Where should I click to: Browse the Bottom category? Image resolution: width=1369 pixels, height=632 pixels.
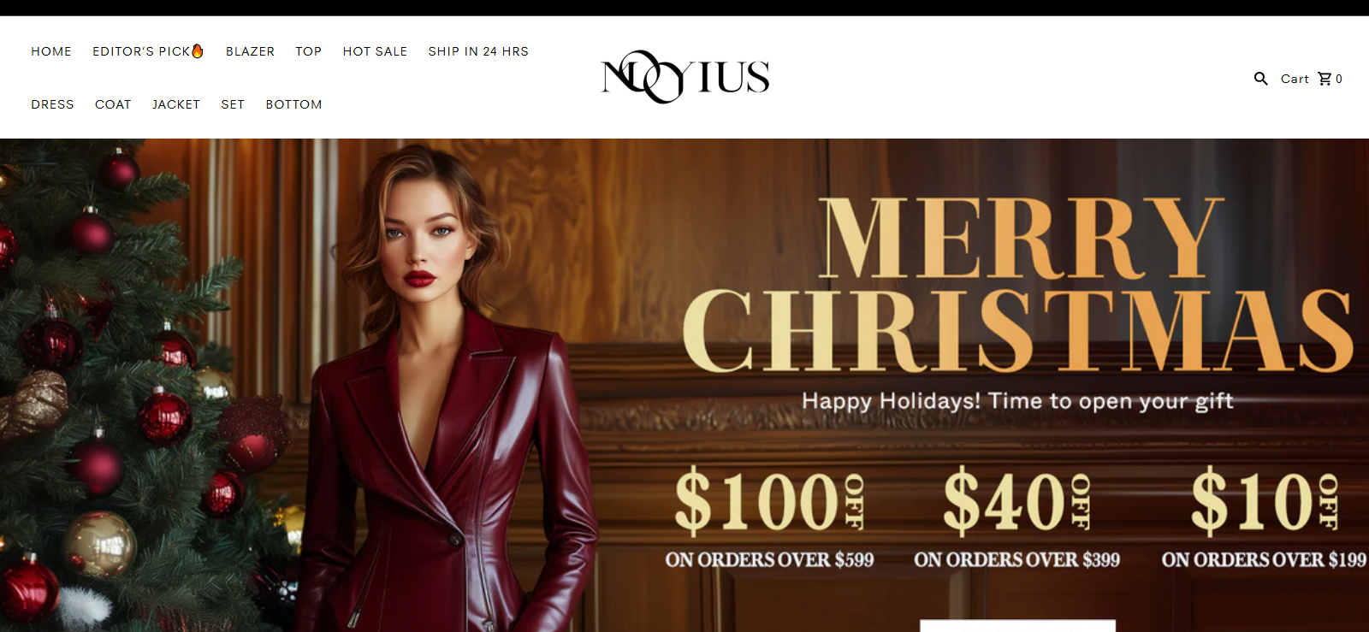click(293, 104)
